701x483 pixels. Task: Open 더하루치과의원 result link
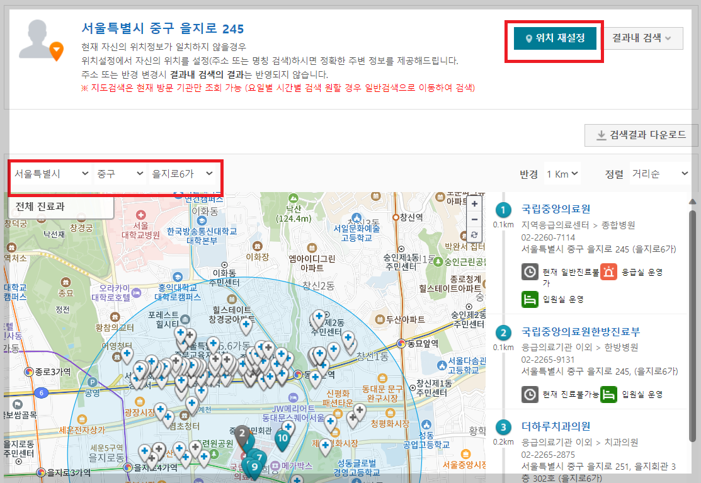click(x=556, y=427)
